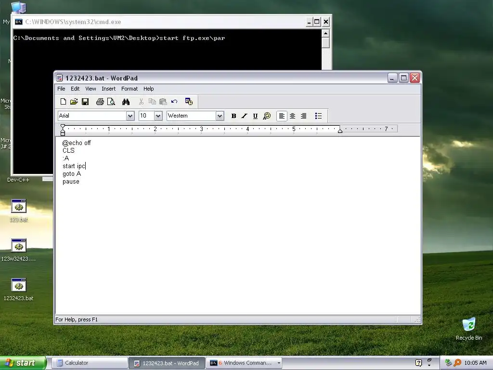
Task: Click the orange magnifier tray icon
Action: (x=457, y=363)
